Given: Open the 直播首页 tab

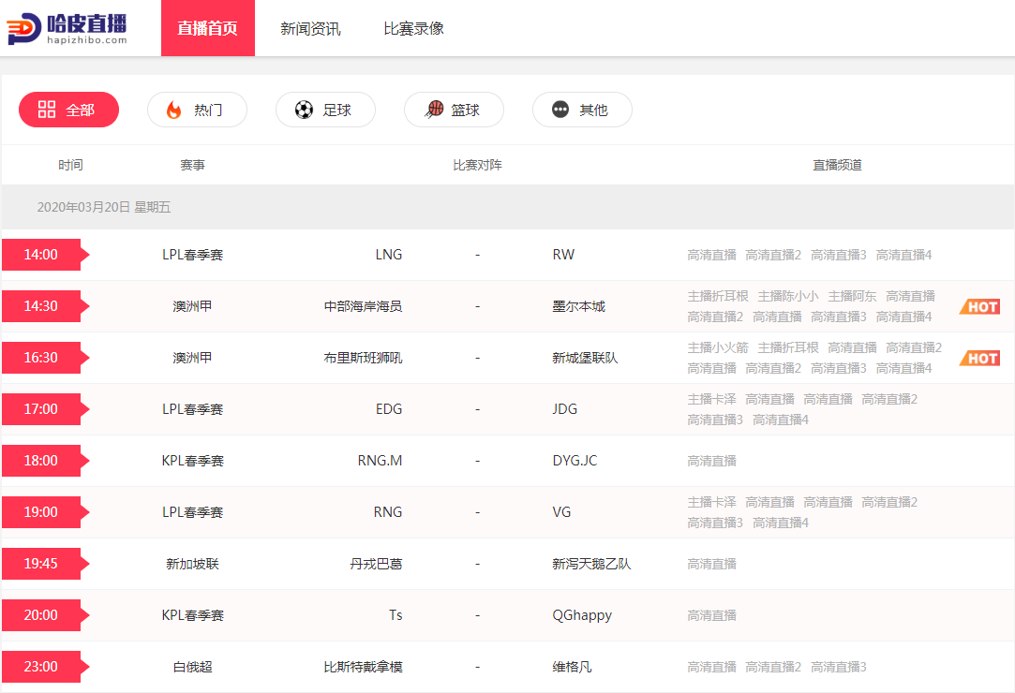Looking at the screenshot, I should click(207, 28).
